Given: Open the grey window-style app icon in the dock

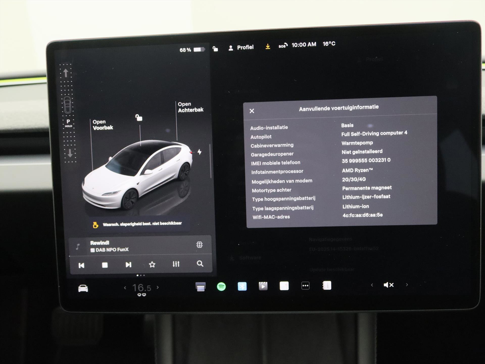Looking at the screenshot, I should pos(201,287).
